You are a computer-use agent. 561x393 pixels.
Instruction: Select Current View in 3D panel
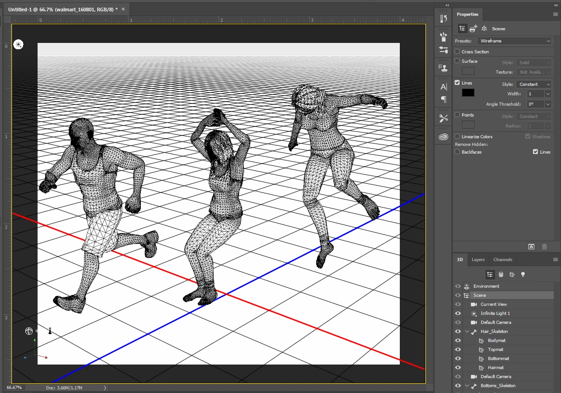(x=503, y=304)
